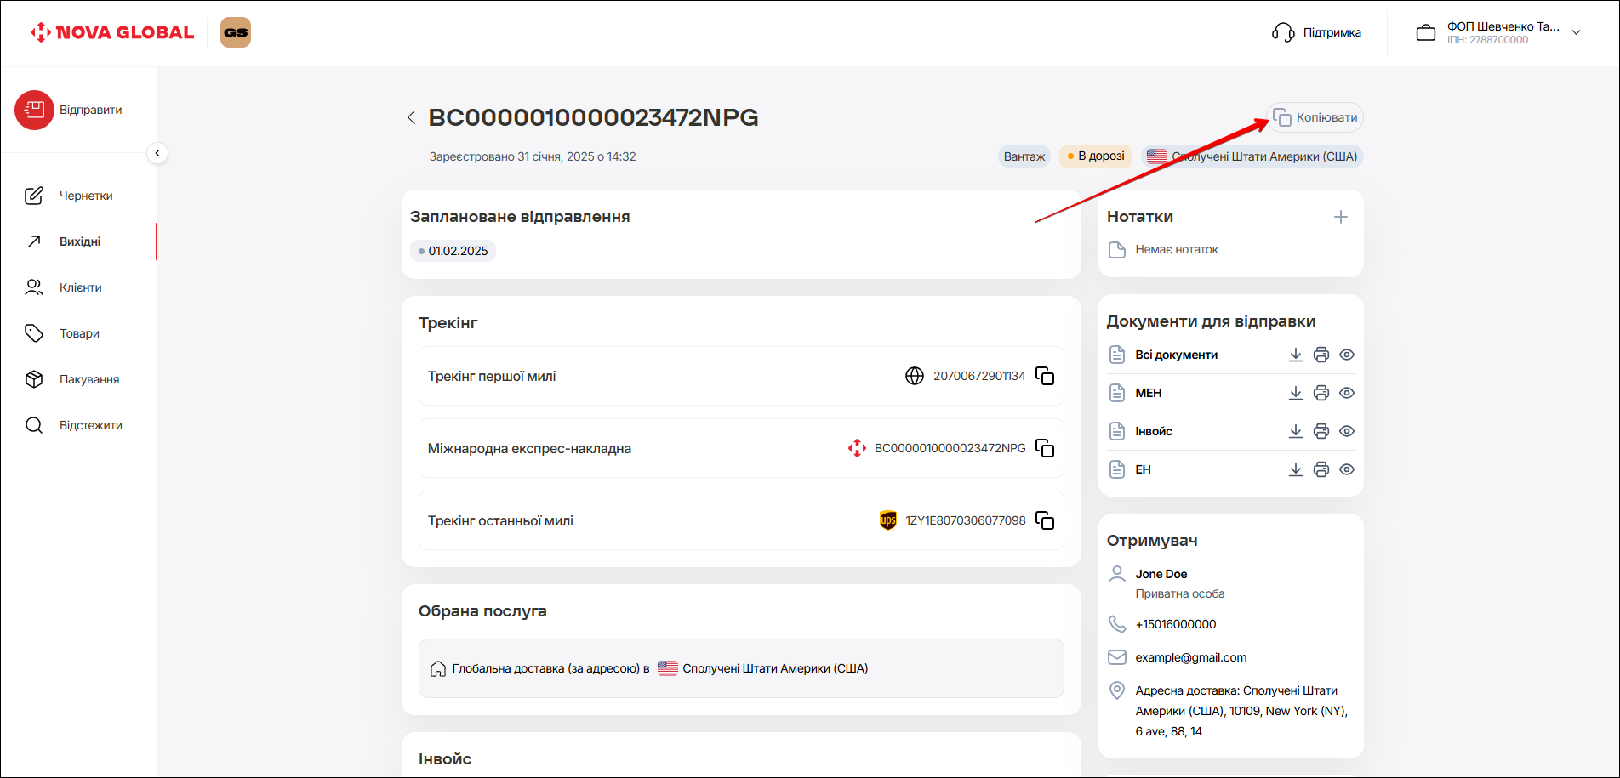Open Клієнти in the sidebar
The width and height of the screenshot is (1620, 778).
click(x=80, y=287)
